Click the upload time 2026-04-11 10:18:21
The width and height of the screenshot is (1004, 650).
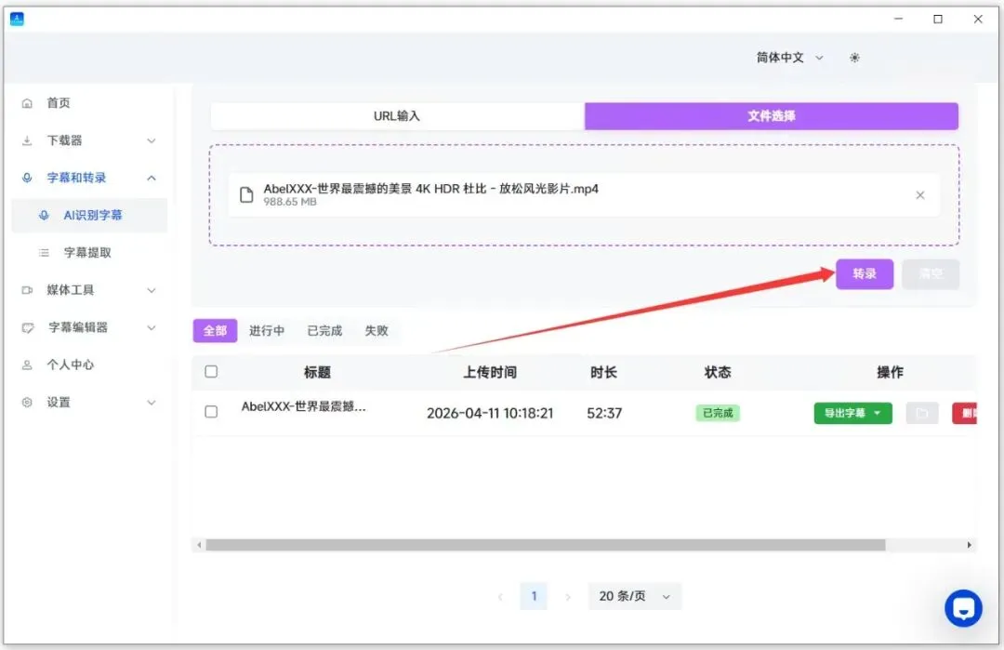[490, 413]
